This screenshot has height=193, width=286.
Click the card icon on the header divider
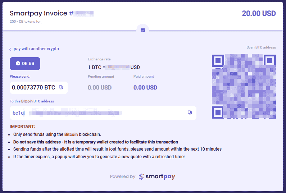(143, 30)
